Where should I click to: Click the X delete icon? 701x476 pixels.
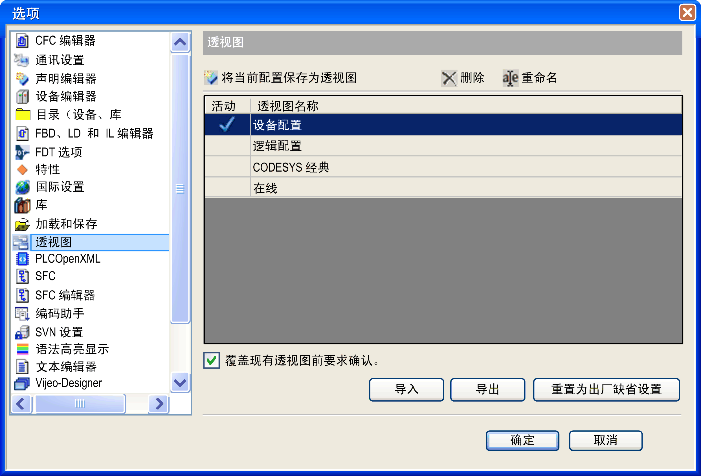click(x=449, y=78)
